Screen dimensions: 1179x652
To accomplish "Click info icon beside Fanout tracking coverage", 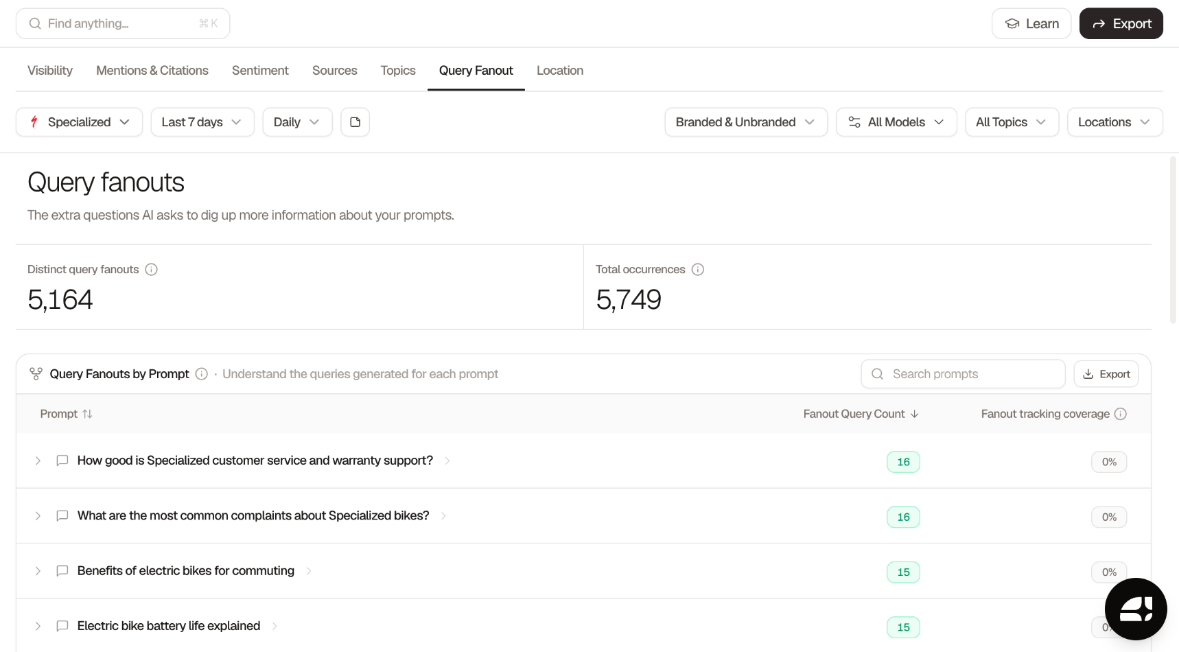I will [x=1121, y=414].
